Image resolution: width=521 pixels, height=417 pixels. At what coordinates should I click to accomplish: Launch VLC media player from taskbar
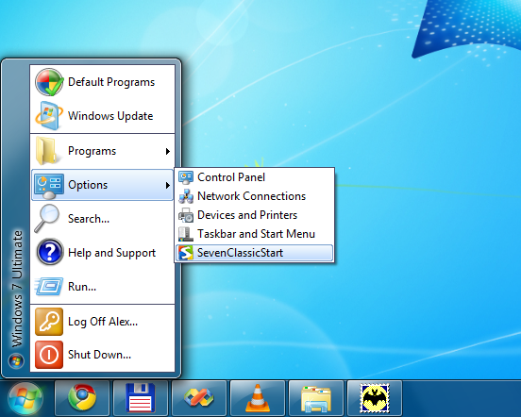(258, 398)
